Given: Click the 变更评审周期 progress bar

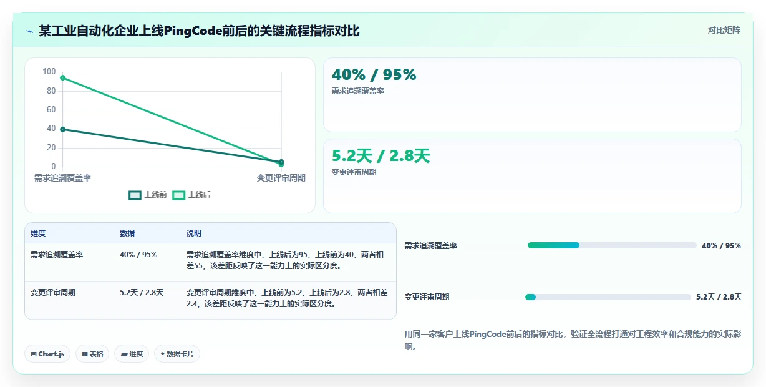Looking at the screenshot, I should coord(608,297).
